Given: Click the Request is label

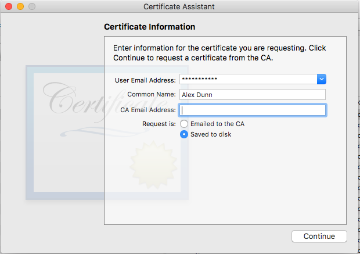Looking at the screenshot, I should click(159, 124).
